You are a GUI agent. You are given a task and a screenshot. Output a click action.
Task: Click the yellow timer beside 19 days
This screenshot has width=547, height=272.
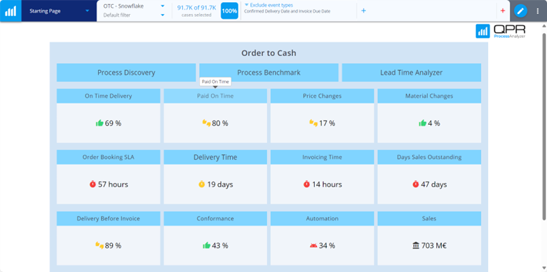click(x=202, y=184)
